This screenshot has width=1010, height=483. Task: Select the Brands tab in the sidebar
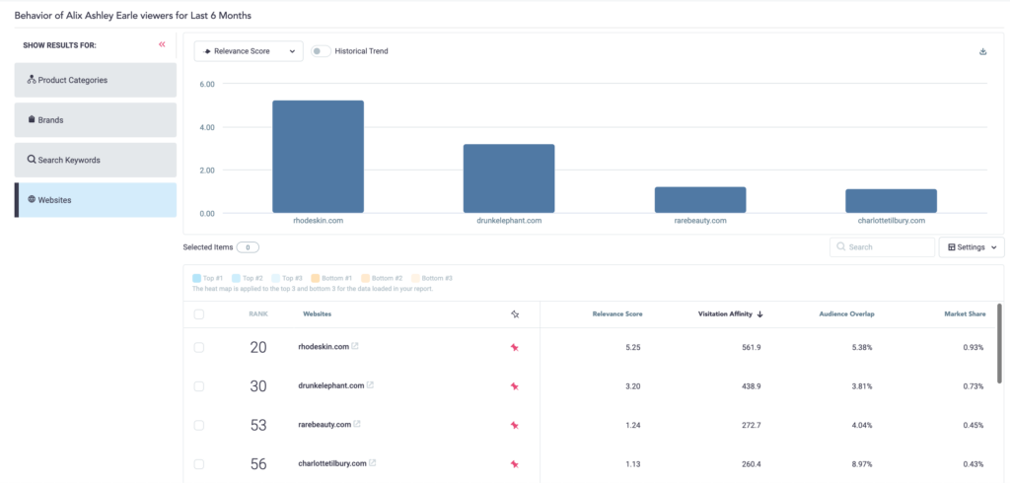click(96, 119)
